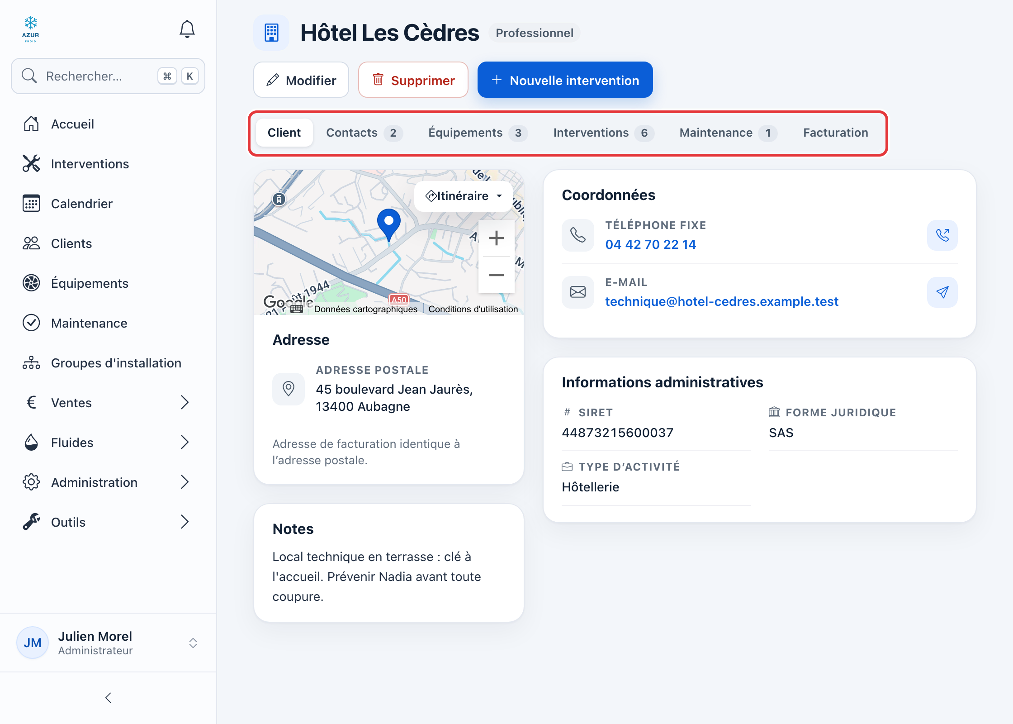Switch to the Équipements tab
This screenshot has height=724, width=1013.
(478, 133)
